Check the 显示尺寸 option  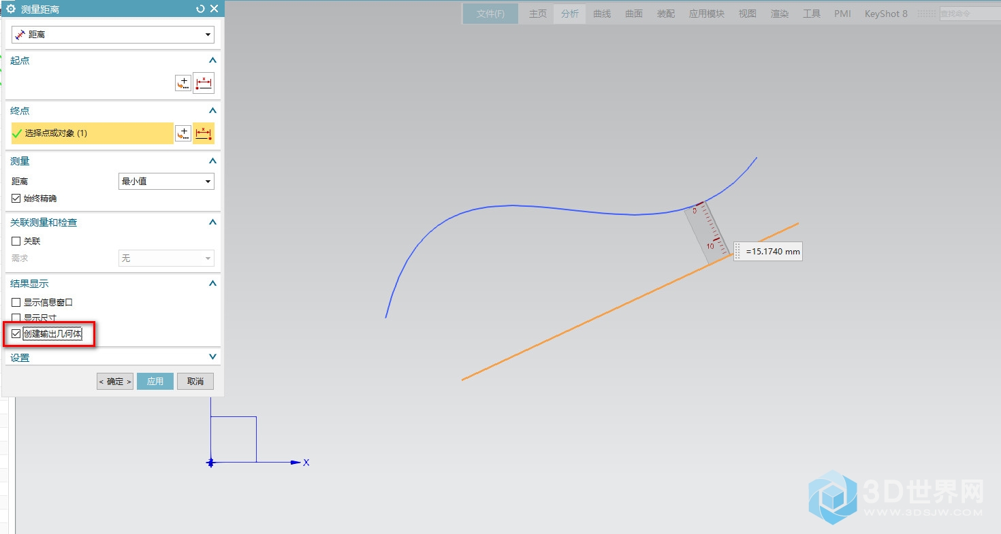(16, 318)
